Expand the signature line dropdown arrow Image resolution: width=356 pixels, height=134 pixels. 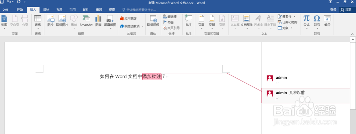click(294, 17)
